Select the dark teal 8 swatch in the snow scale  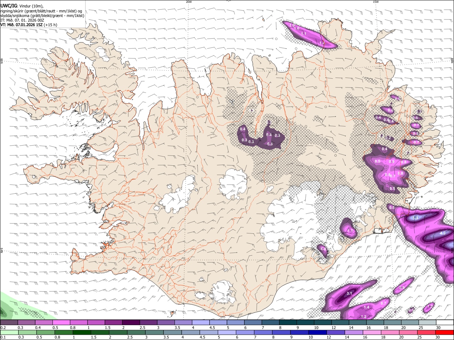(x=288, y=322)
